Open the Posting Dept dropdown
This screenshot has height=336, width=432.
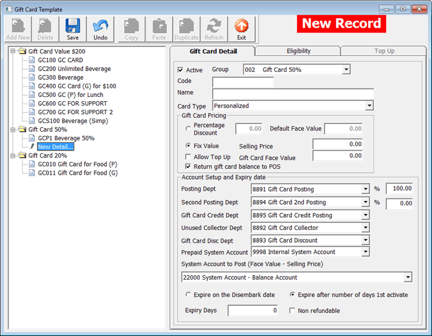click(x=365, y=189)
